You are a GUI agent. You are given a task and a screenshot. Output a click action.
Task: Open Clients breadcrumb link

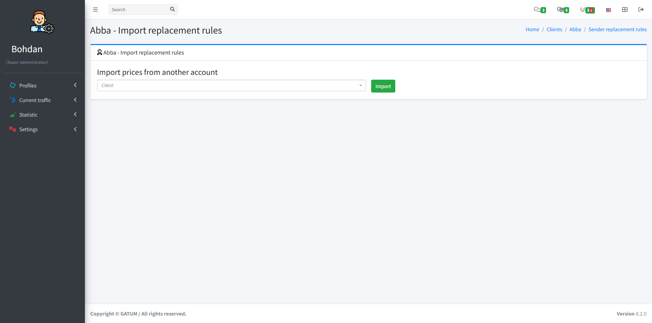[554, 29]
